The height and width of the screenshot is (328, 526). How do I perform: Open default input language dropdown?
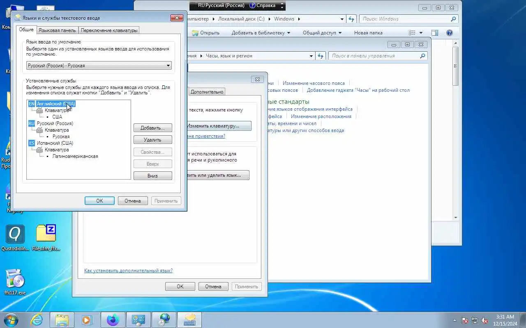(x=99, y=66)
